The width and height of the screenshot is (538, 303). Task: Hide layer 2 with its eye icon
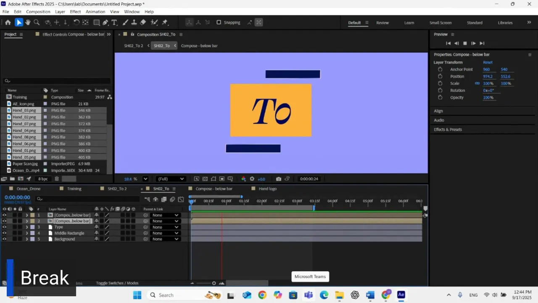pos(5,221)
